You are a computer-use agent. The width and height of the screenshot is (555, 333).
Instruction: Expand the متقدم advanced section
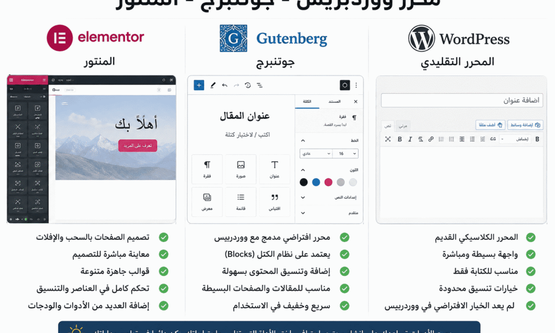pyautogui.click(x=303, y=213)
